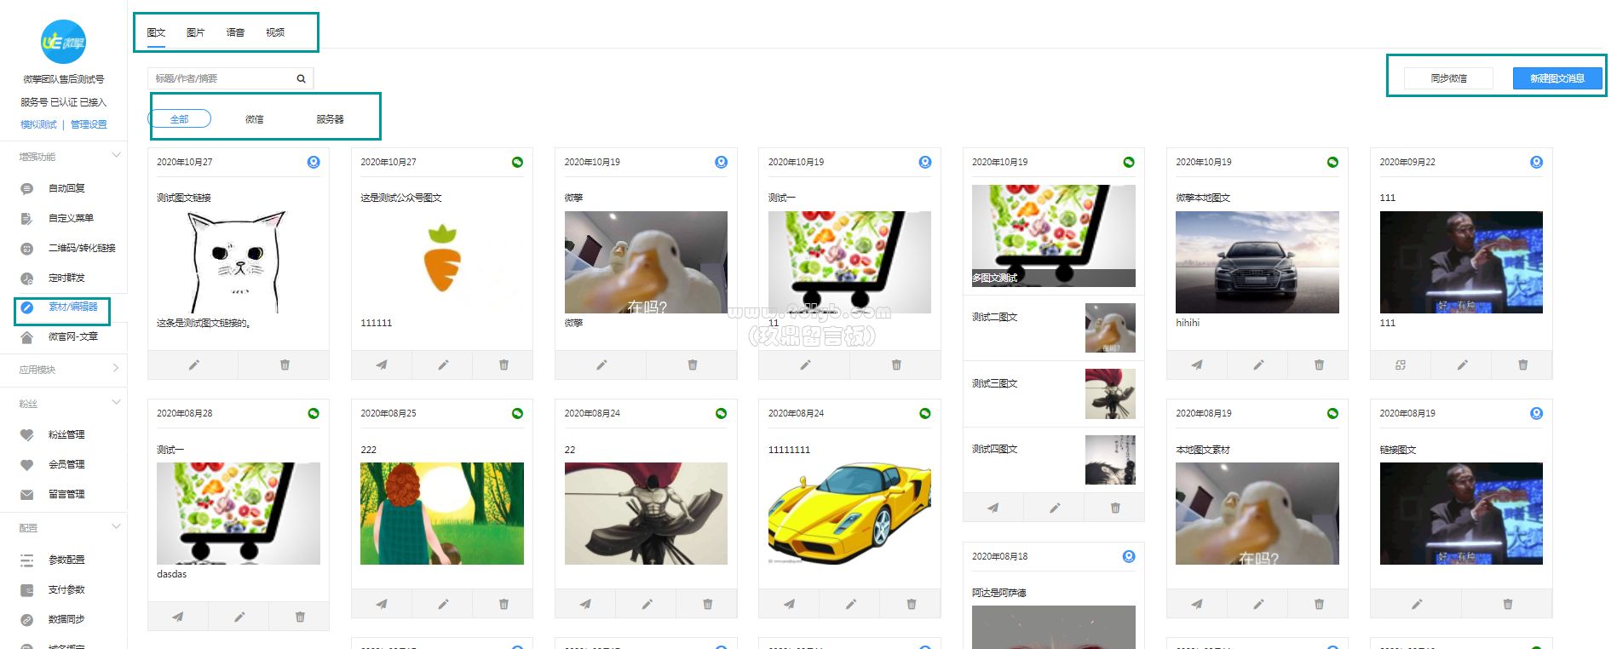Open 留言管理 in the sidebar
The width and height of the screenshot is (1617, 649).
click(66, 494)
